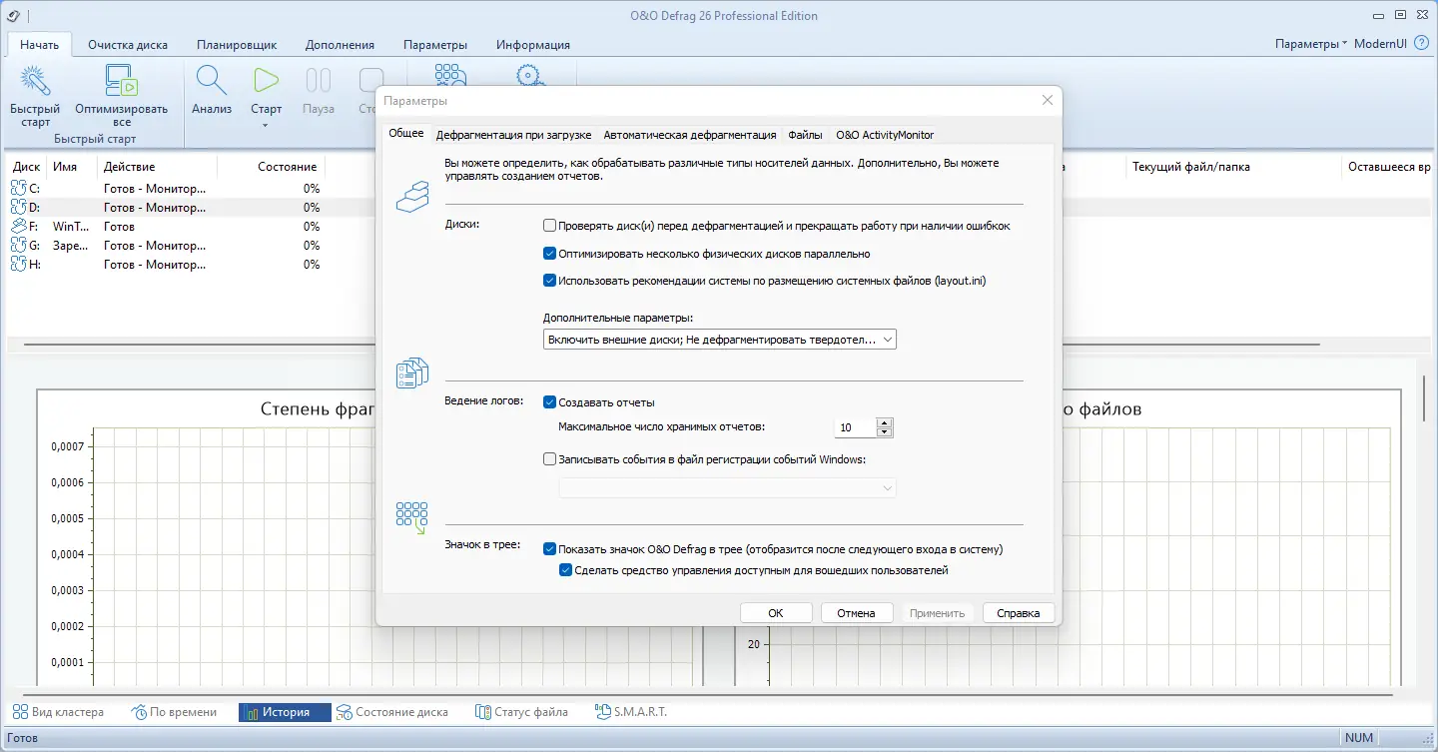
Task: Open Состояние диска view
Action: pyautogui.click(x=391, y=712)
